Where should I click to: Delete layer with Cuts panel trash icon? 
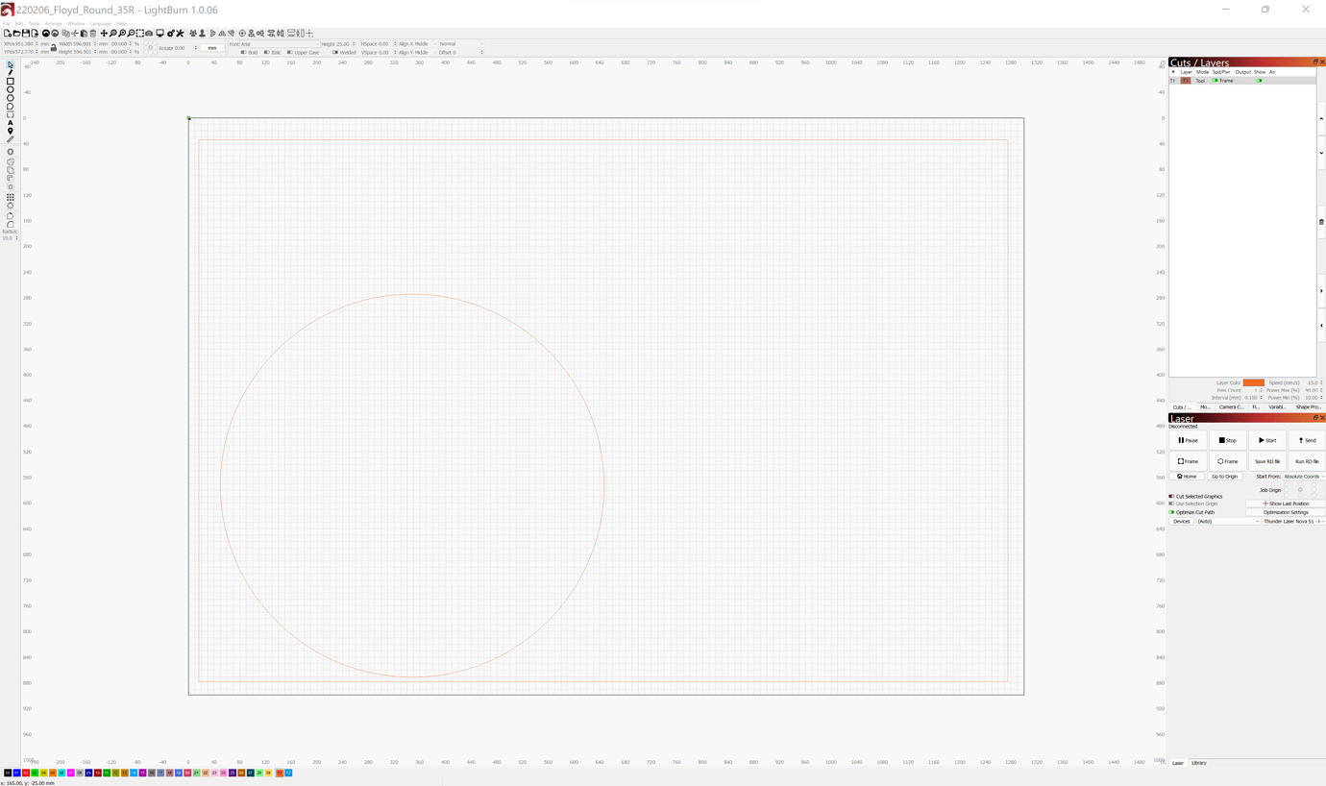(1321, 222)
